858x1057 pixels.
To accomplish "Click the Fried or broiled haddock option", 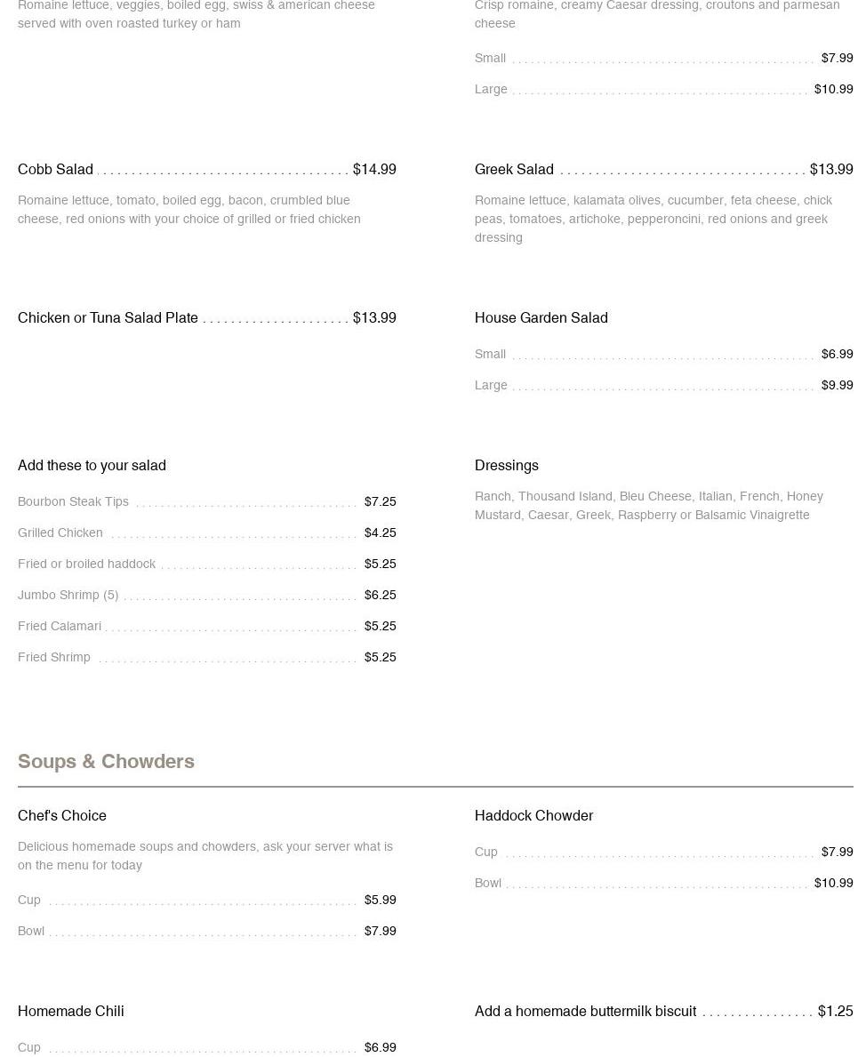I will pyautogui.click(x=86, y=564).
